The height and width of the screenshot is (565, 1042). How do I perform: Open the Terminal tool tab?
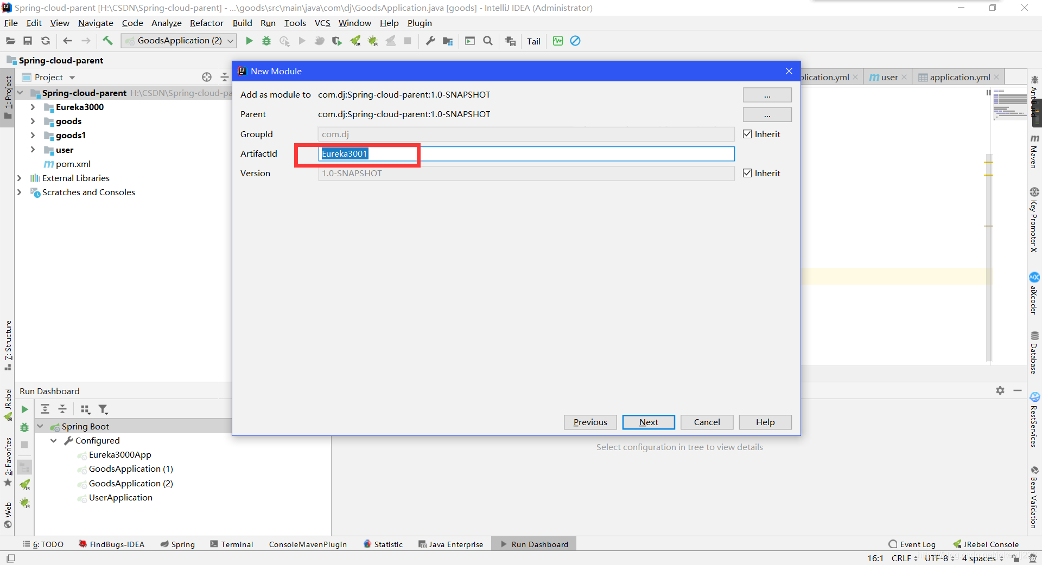[232, 544]
